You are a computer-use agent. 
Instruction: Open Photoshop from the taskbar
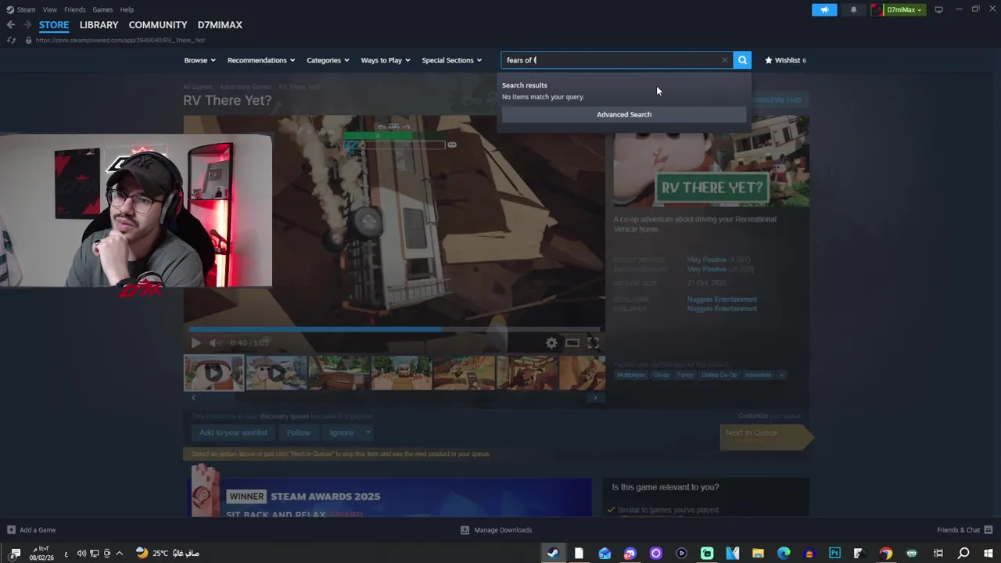tap(834, 553)
